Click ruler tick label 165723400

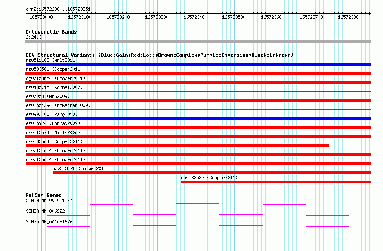pos(195,17)
